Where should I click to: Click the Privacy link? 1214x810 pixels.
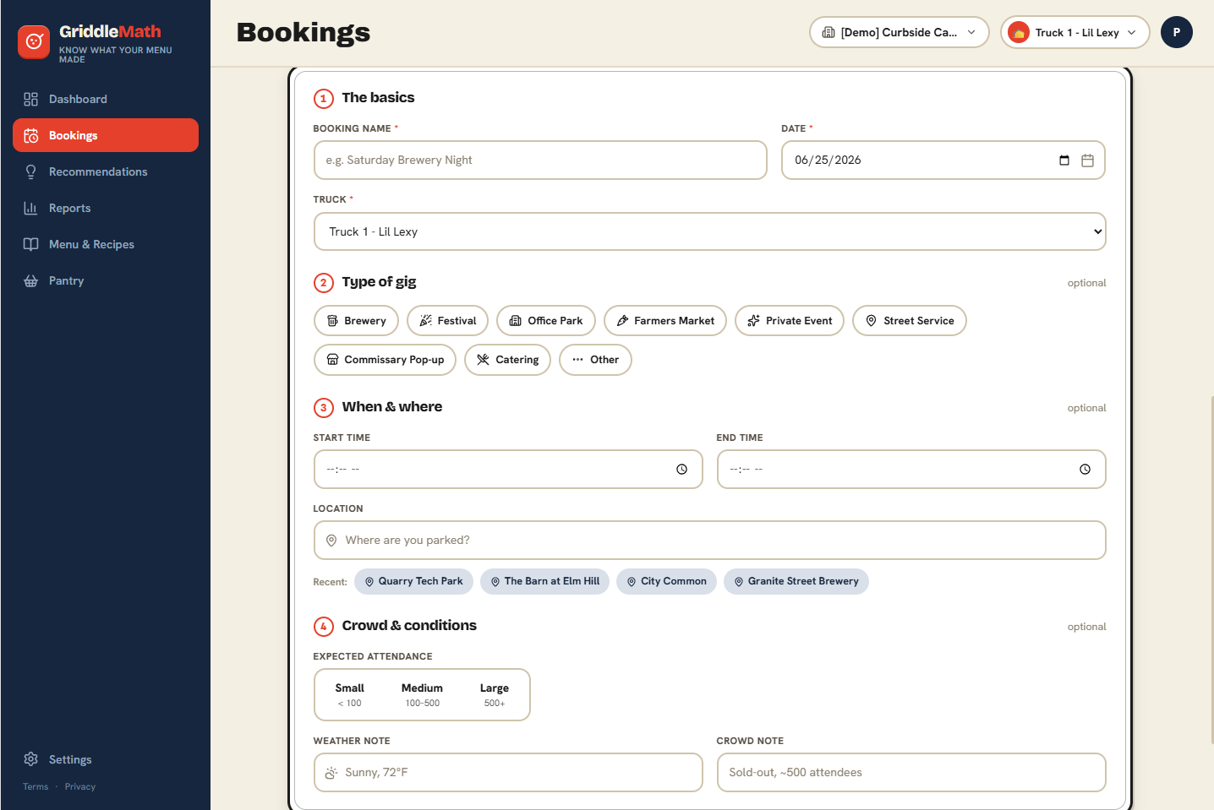pyautogui.click(x=80, y=786)
